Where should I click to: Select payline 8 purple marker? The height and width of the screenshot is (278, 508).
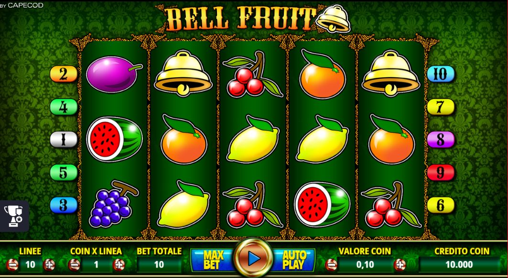point(441,140)
